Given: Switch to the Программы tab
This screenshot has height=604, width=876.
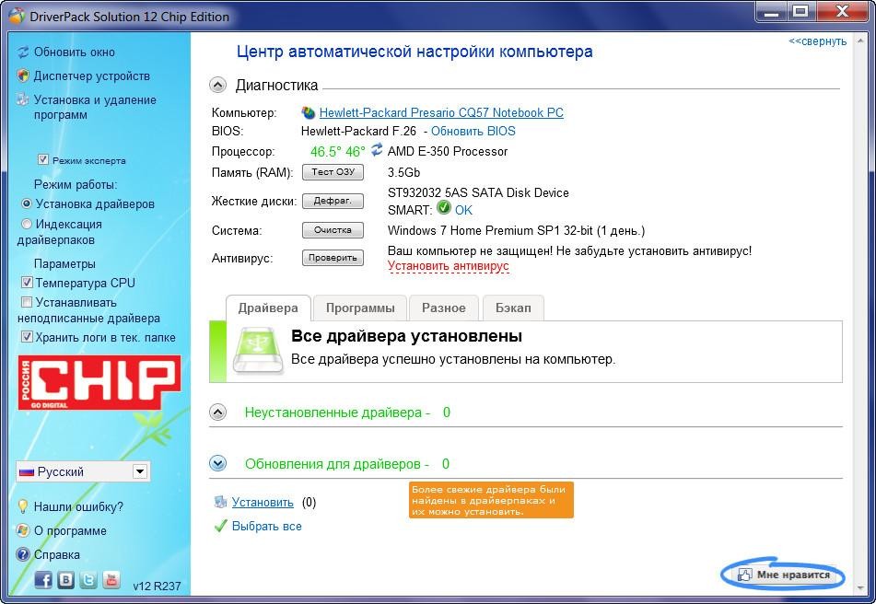Looking at the screenshot, I should (x=360, y=308).
